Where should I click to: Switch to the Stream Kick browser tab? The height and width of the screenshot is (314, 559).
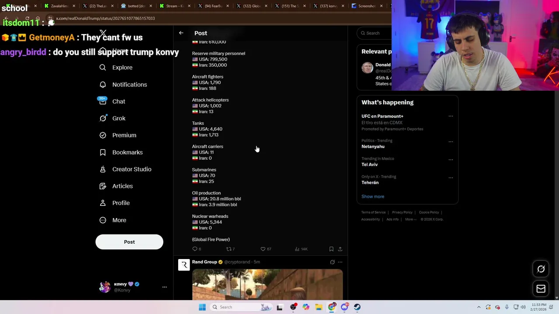175,6
